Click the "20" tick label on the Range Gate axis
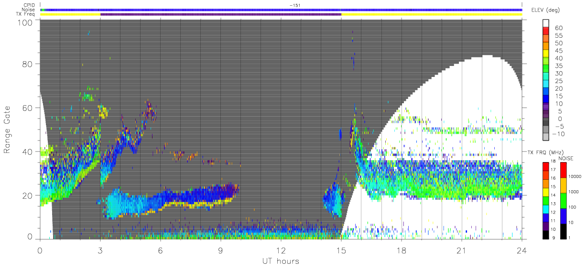 [27, 195]
